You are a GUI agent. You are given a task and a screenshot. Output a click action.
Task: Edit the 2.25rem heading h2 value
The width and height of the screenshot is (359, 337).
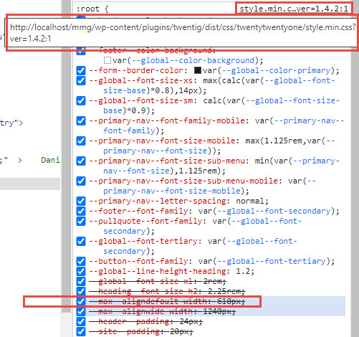(x=224, y=291)
